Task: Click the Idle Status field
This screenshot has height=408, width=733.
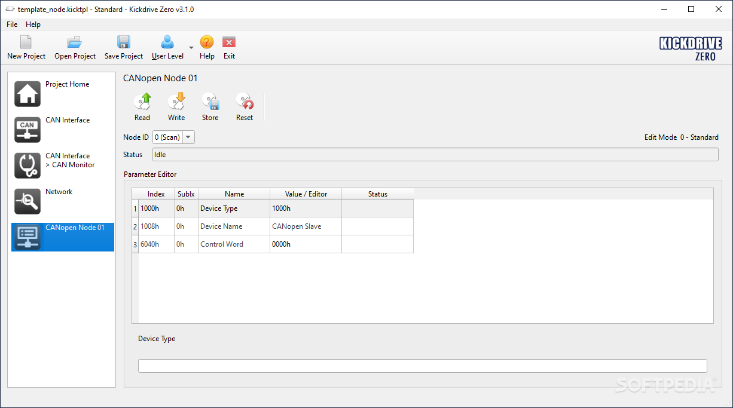Action: pos(435,155)
